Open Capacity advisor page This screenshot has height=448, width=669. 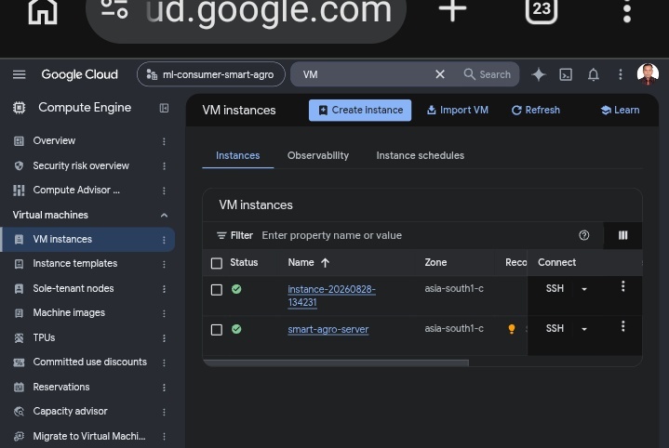71,411
